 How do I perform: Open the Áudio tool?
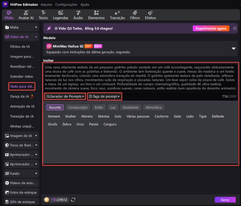pos(78,15)
